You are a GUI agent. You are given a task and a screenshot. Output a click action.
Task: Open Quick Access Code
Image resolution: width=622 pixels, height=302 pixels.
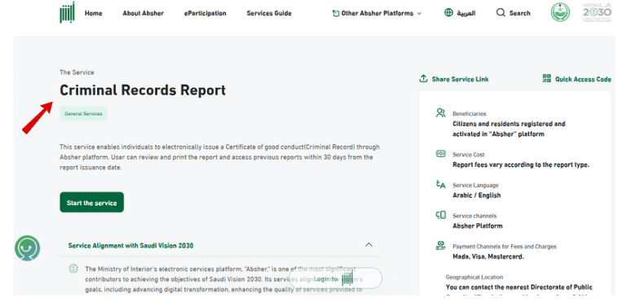pos(583,79)
